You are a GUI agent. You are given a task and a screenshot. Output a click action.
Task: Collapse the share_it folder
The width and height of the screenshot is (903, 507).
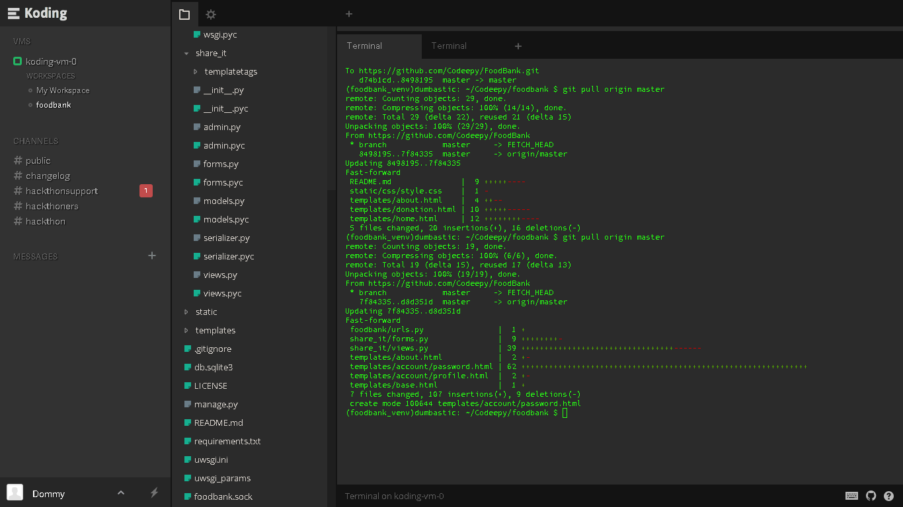(x=186, y=53)
